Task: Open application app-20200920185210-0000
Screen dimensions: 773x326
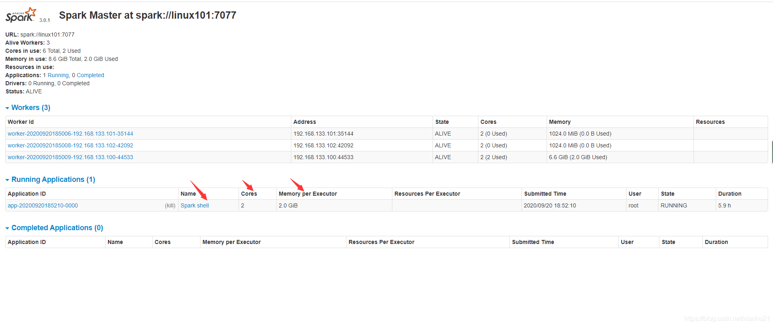Action: (43, 205)
